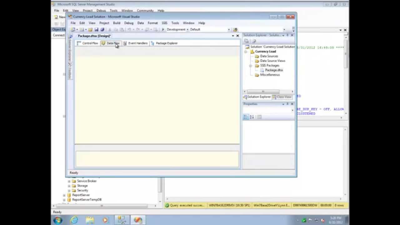This screenshot has width=400, height=225.
Task: Switch to the Class View tab
Action: [x=282, y=97]
